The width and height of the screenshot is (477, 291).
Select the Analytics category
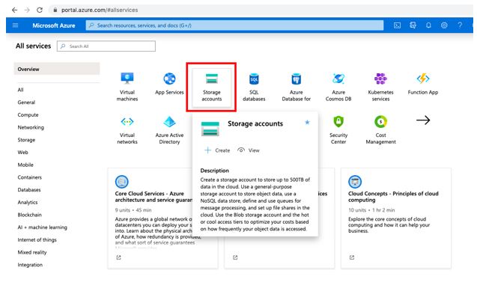[28, 202]
